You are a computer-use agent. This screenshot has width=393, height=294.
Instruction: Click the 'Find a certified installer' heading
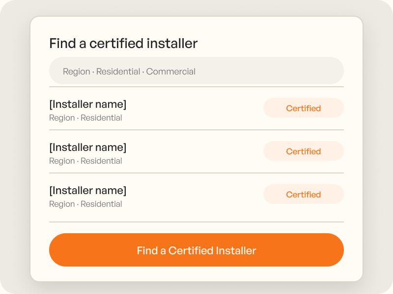pyautogui.click(x=123, y=43)
